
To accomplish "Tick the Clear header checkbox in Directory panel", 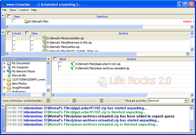I will coord(9,16).
